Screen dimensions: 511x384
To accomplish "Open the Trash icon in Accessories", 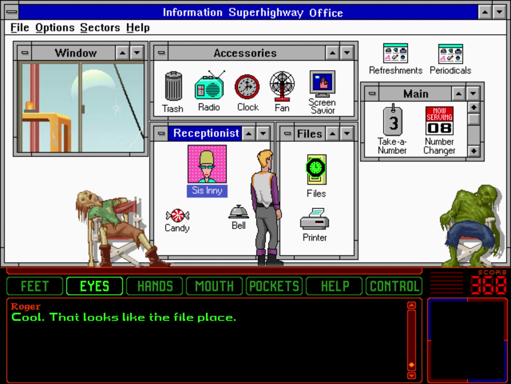I will click(x=173, y=86).
